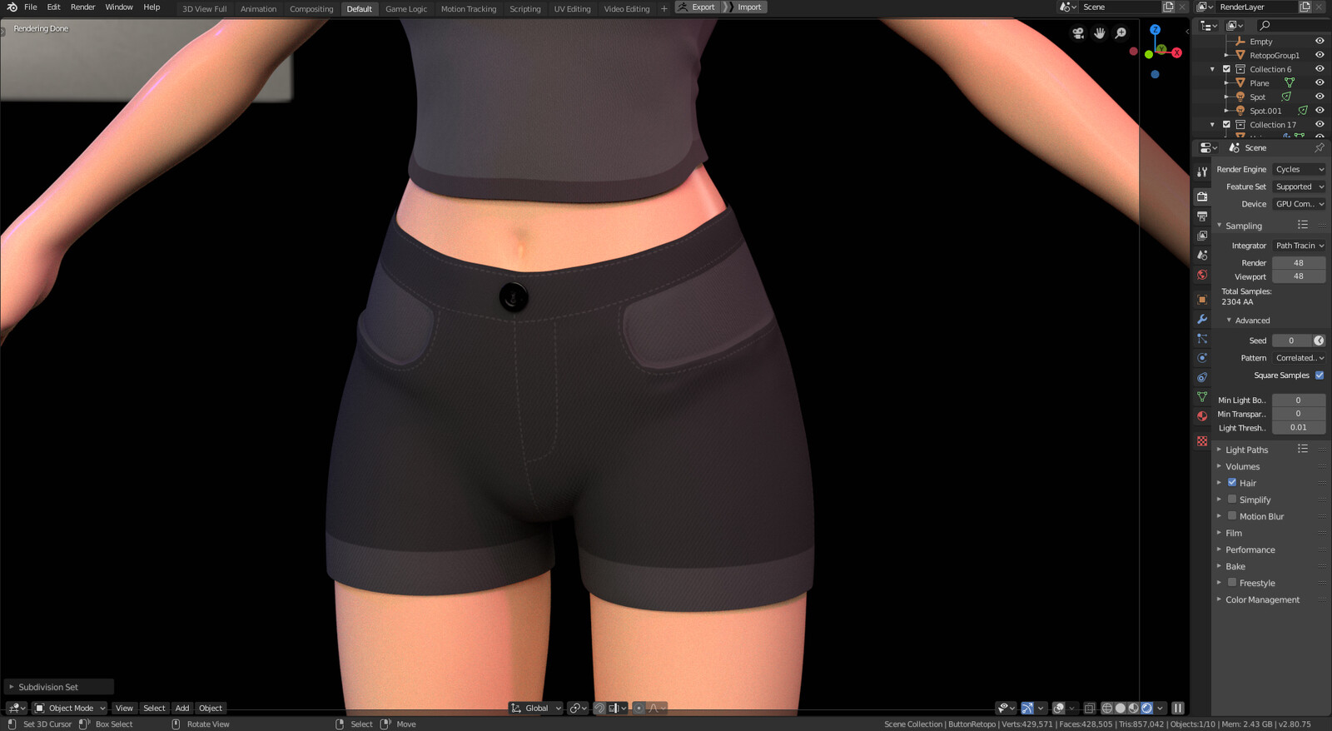Open the View Layer properties tab icon

(1202, 236)
